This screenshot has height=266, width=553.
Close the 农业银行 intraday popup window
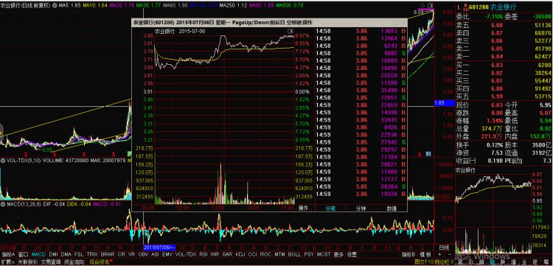point(403,22)
